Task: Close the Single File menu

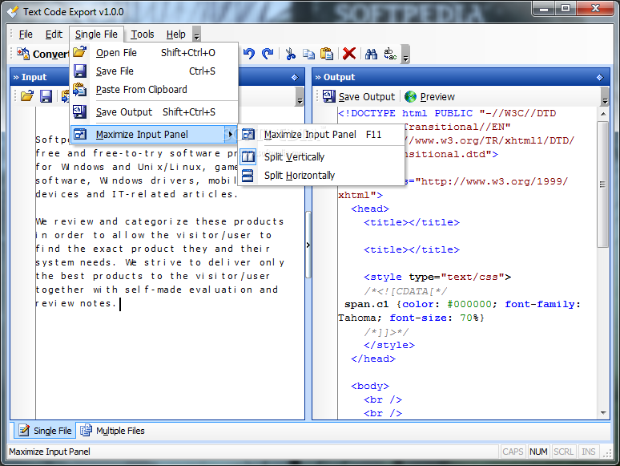Action: pos(96,34)
